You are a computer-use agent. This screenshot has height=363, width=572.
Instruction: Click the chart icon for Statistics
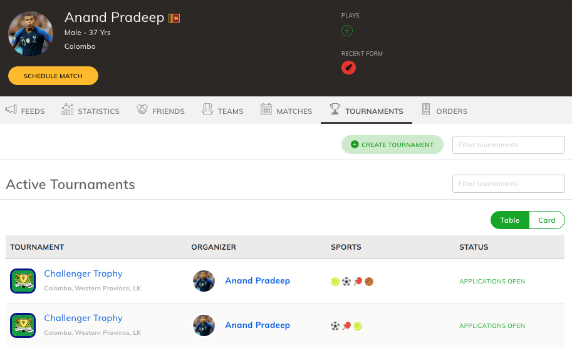(68, 109)
